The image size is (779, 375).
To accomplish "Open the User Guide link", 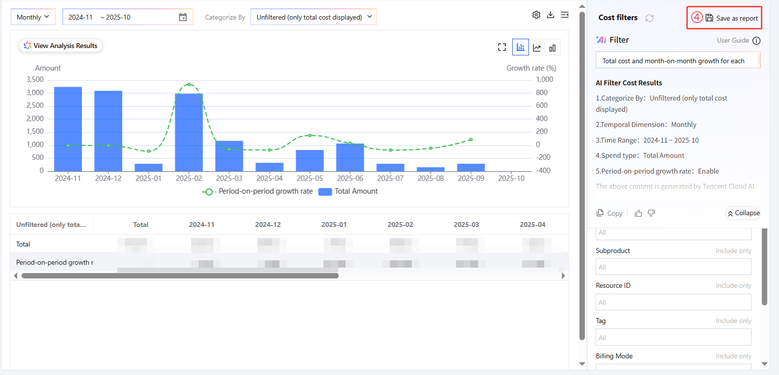I will point(733,40).
